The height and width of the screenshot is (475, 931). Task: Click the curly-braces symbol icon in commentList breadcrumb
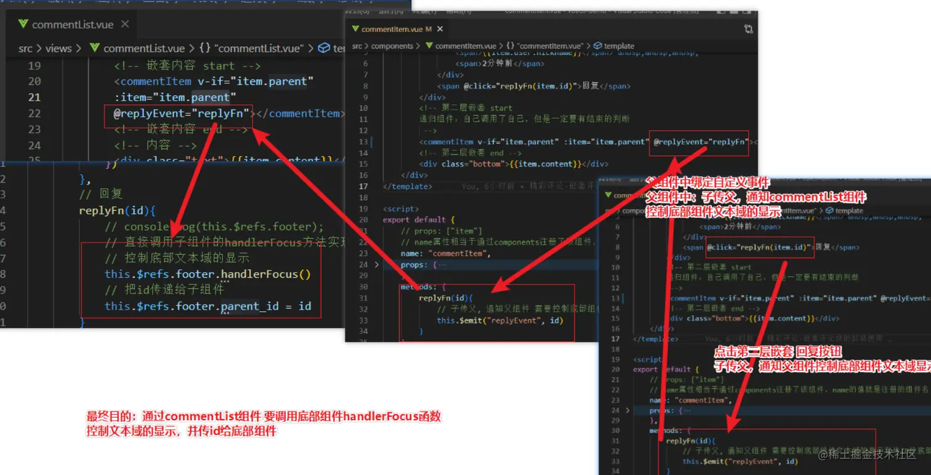[205, 48]
